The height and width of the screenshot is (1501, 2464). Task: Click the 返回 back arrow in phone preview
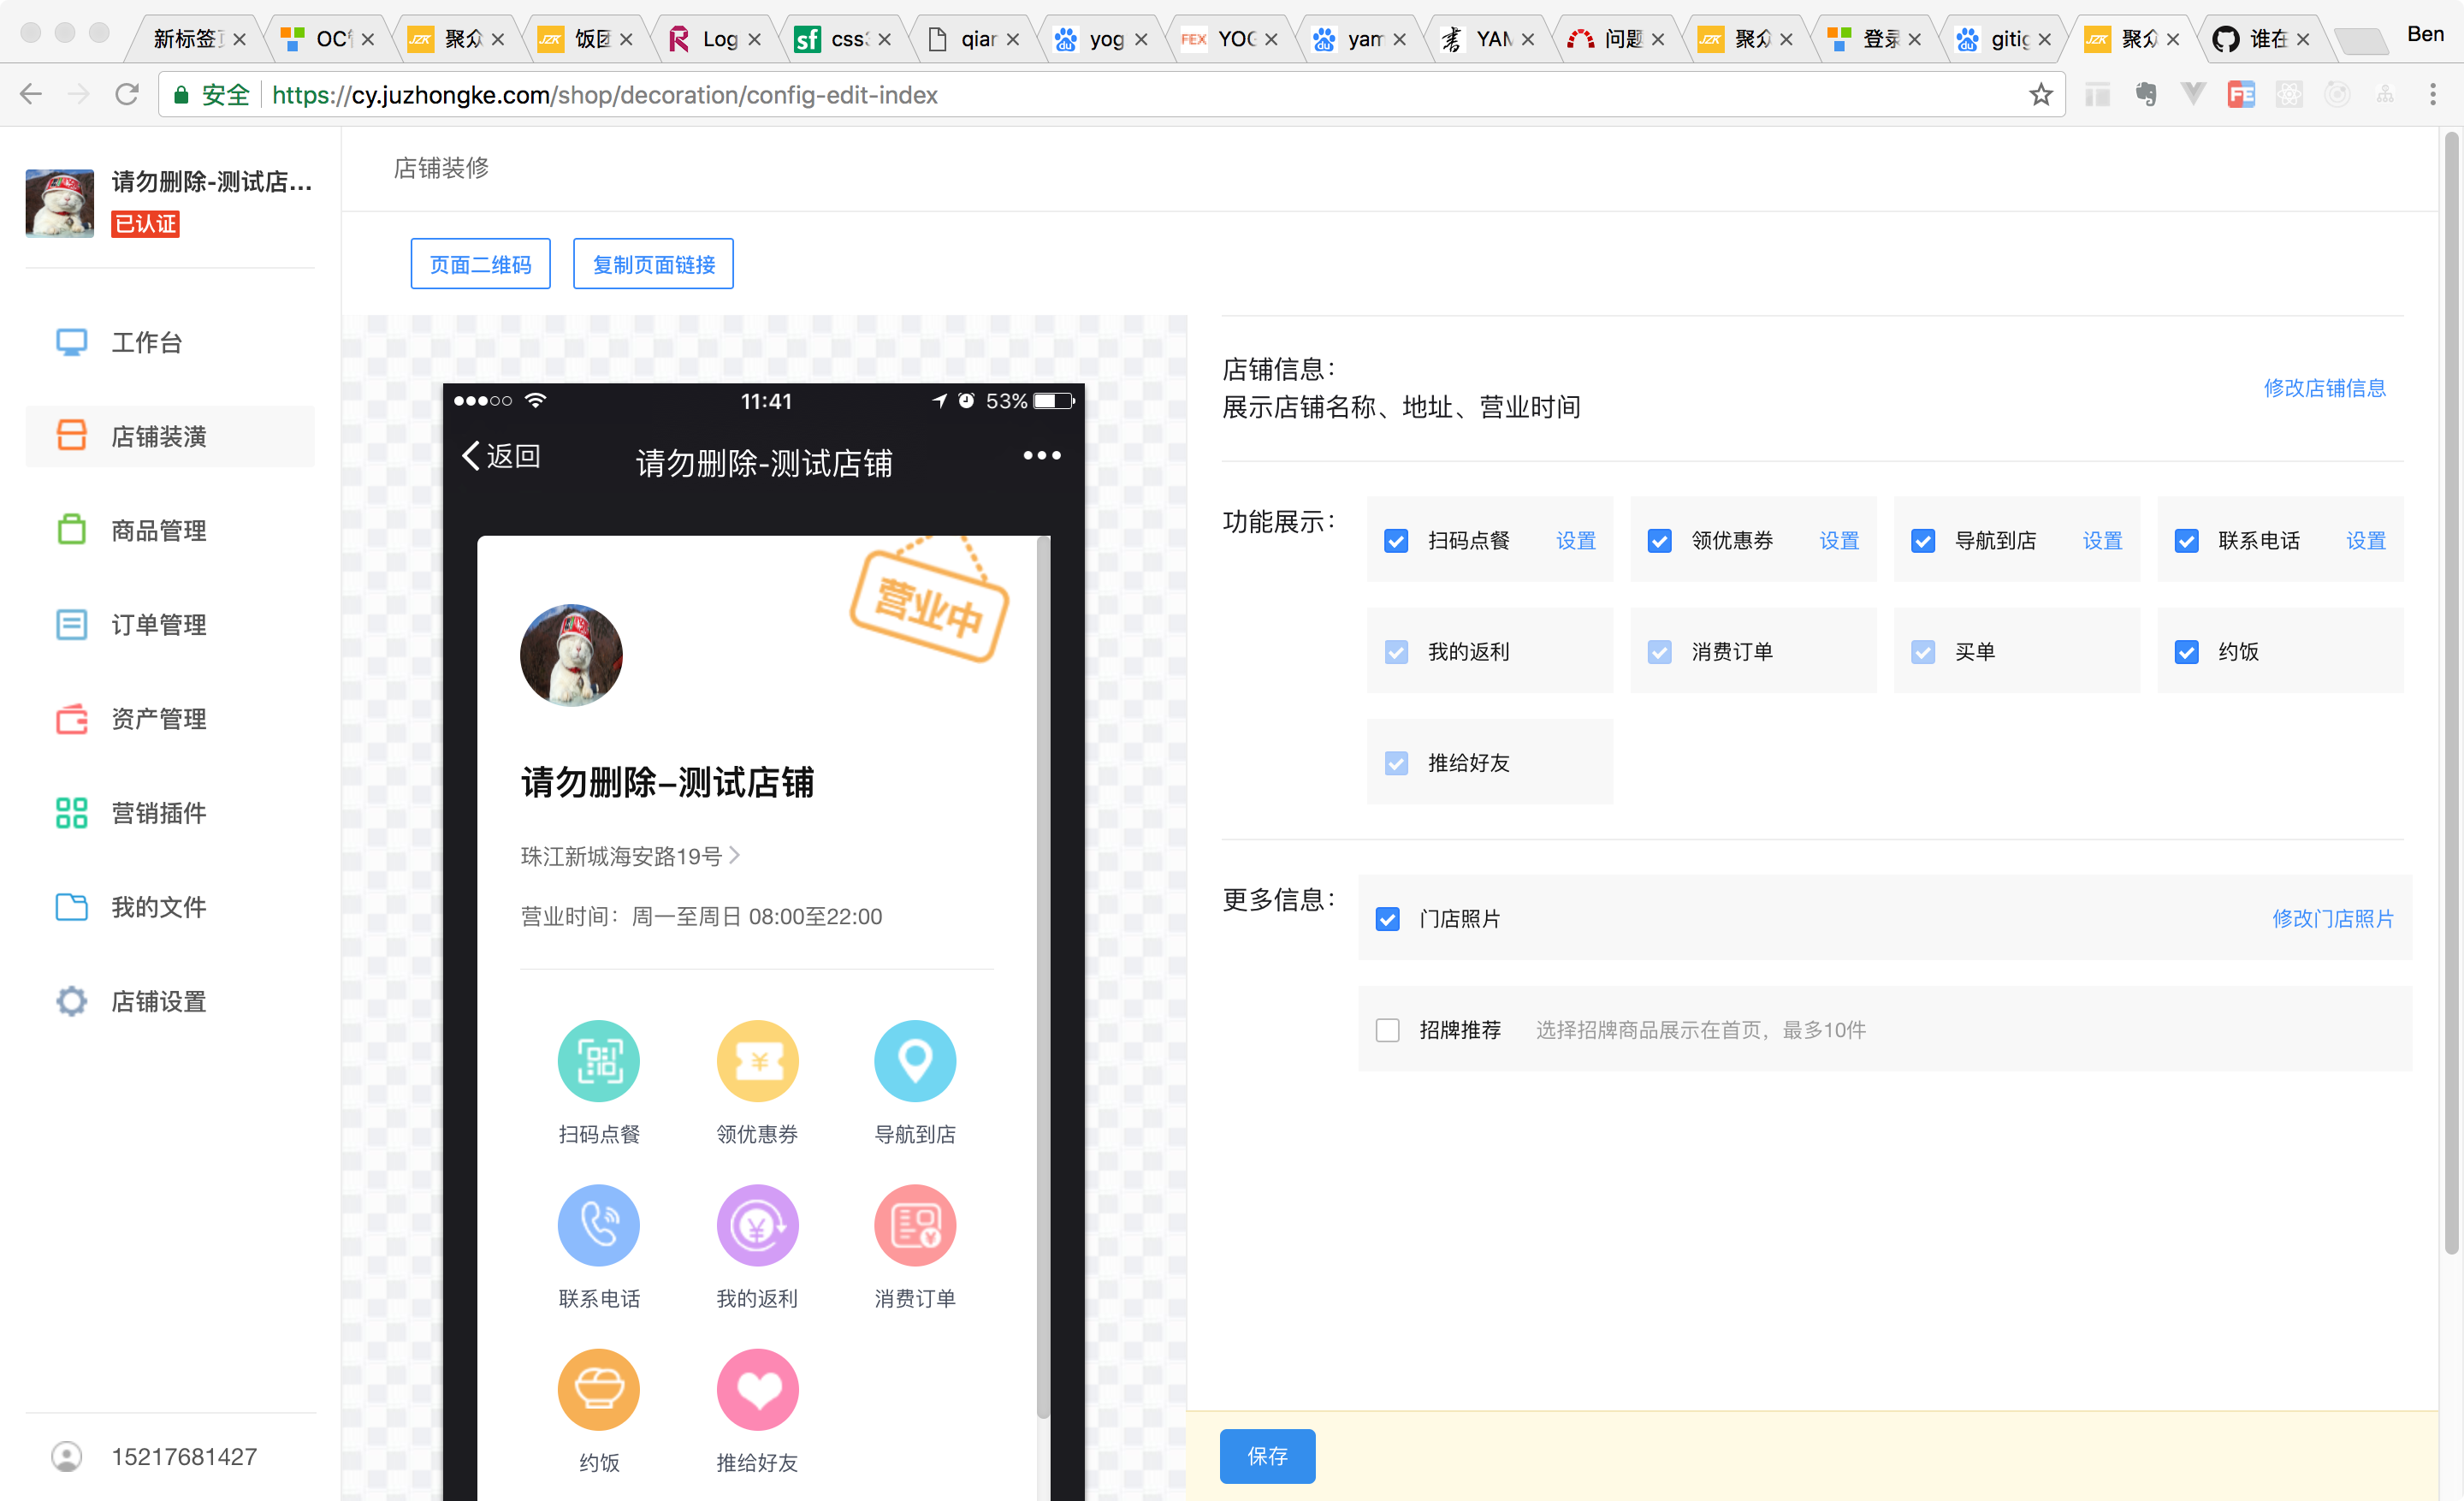471,456
